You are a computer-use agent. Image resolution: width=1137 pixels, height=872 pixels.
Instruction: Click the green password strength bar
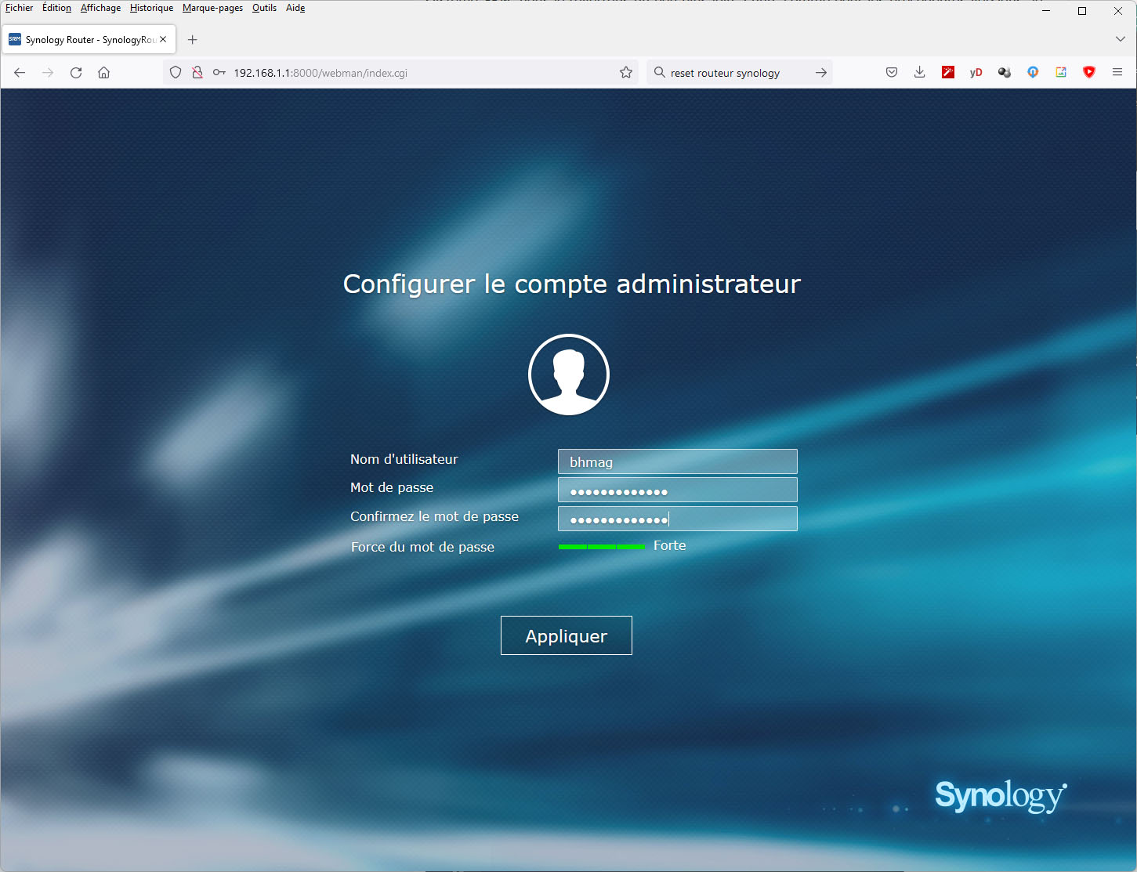click(x=601, y=546)
